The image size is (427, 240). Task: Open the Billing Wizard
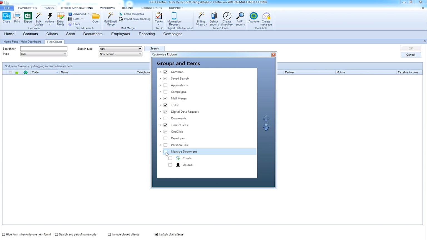201,16
